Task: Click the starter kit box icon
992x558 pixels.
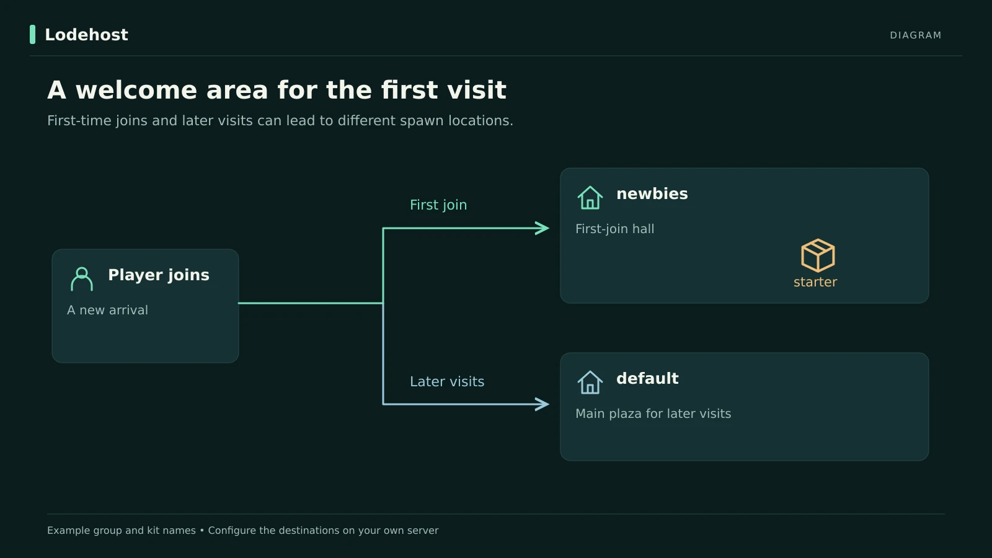Action: tap(818, 255)
